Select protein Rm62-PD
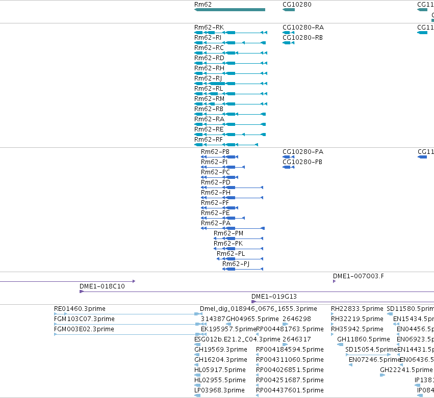Image resolution: width=434 pixels, height=398 pixels. point(232,188)
